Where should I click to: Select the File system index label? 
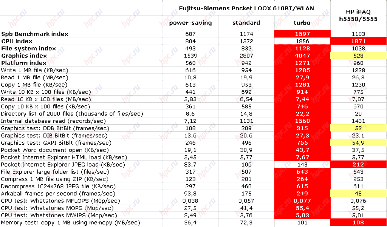click(29, 49)
